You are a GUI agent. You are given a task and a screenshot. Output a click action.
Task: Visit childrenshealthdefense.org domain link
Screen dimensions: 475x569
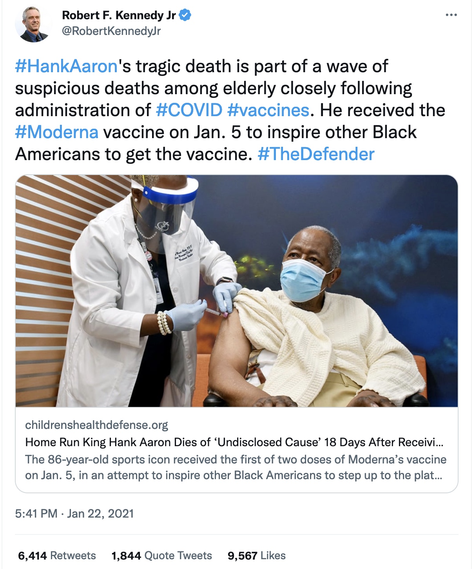tap(96, 425)
